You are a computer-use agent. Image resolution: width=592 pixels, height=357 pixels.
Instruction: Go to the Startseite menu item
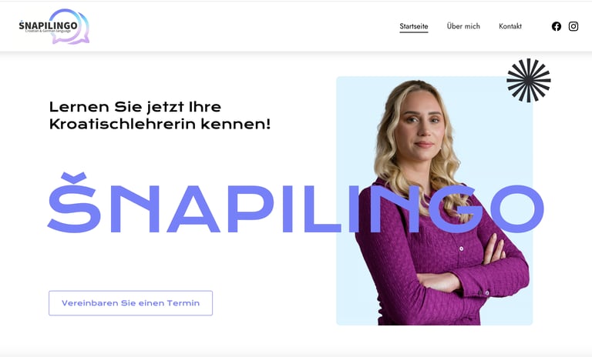[x=414, y=26]
